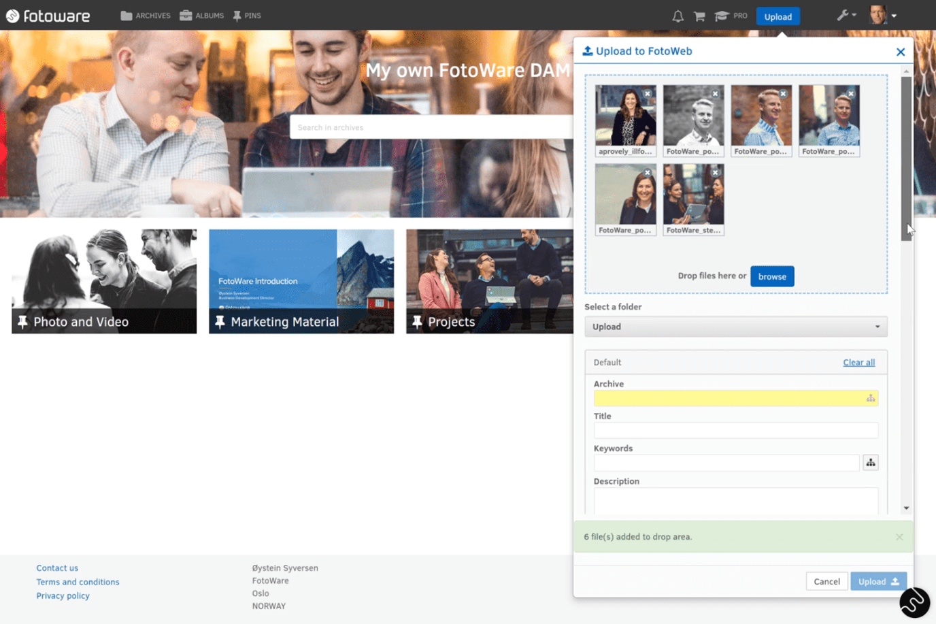Open the wrench tools dropdown
The height and width of the screenshot is (624, 936).
846,16
